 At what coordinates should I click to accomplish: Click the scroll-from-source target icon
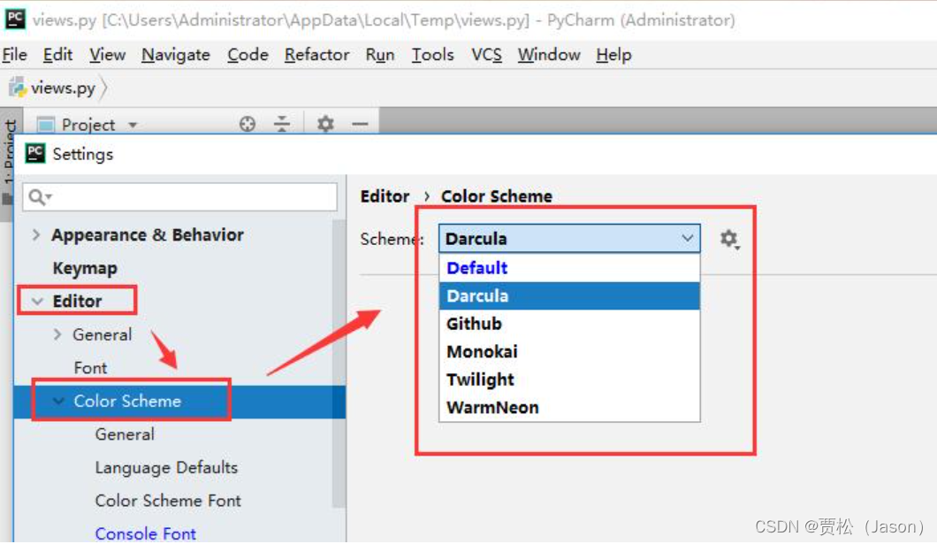248,124
